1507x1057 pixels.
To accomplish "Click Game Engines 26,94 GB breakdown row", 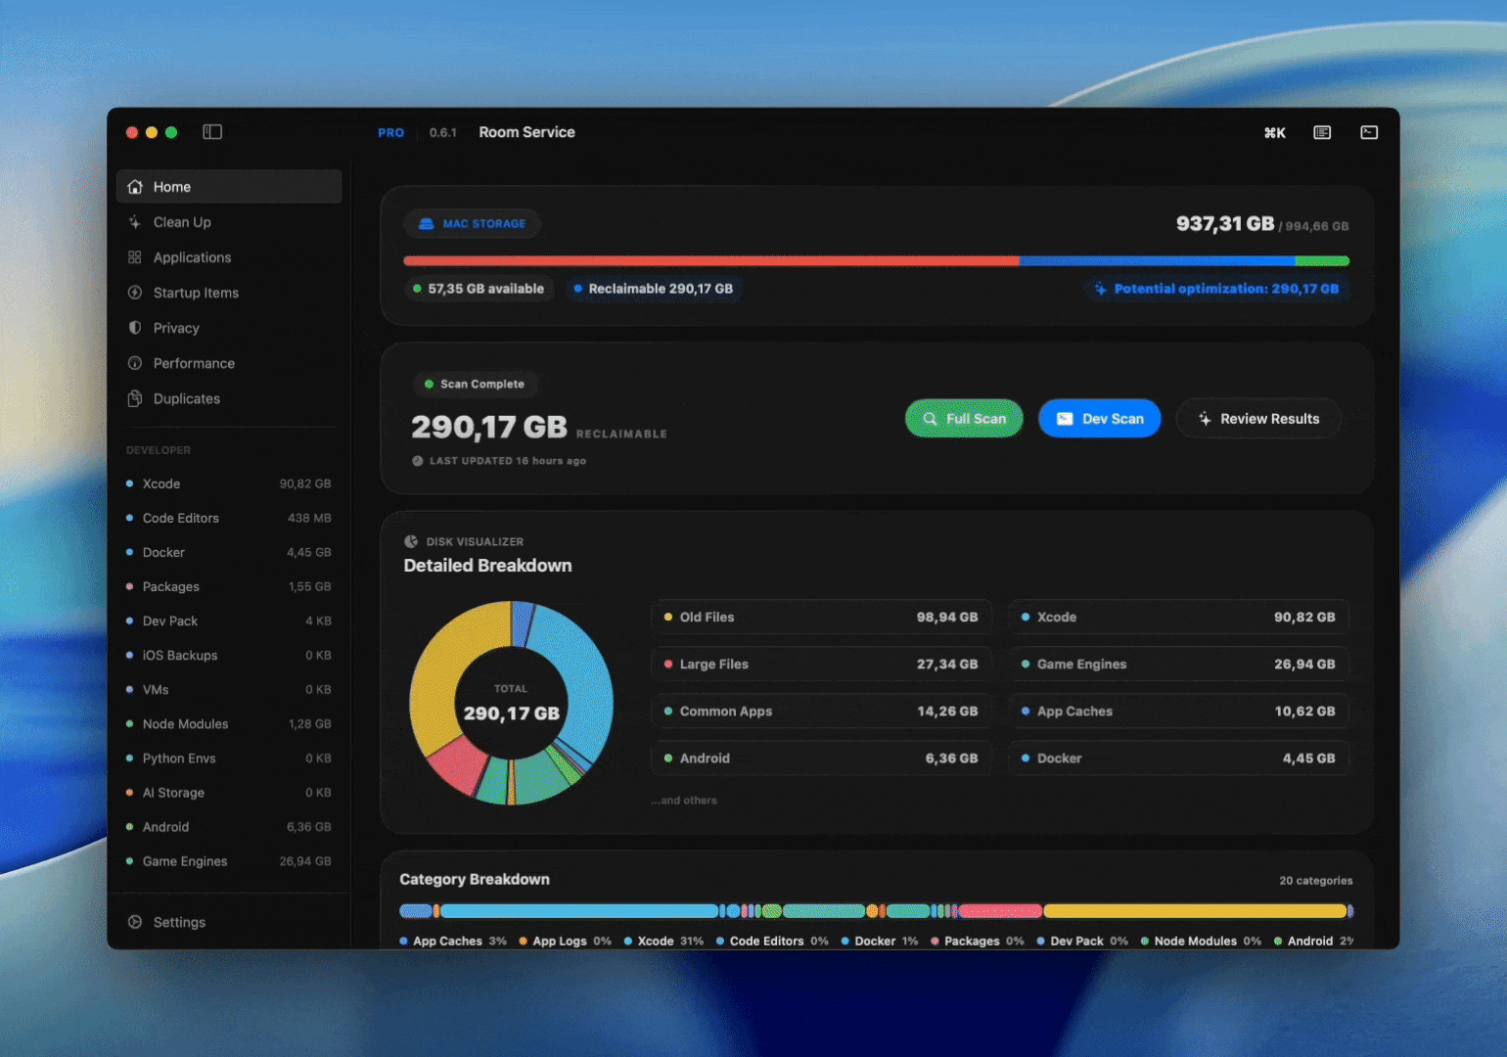I will click(x=1179, y=665).
